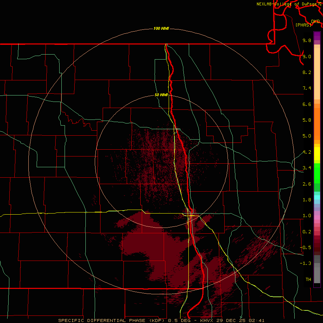Select the purple band at the colorbar top
This screenshot has height=323, width=323.
[x=317, y=36]
